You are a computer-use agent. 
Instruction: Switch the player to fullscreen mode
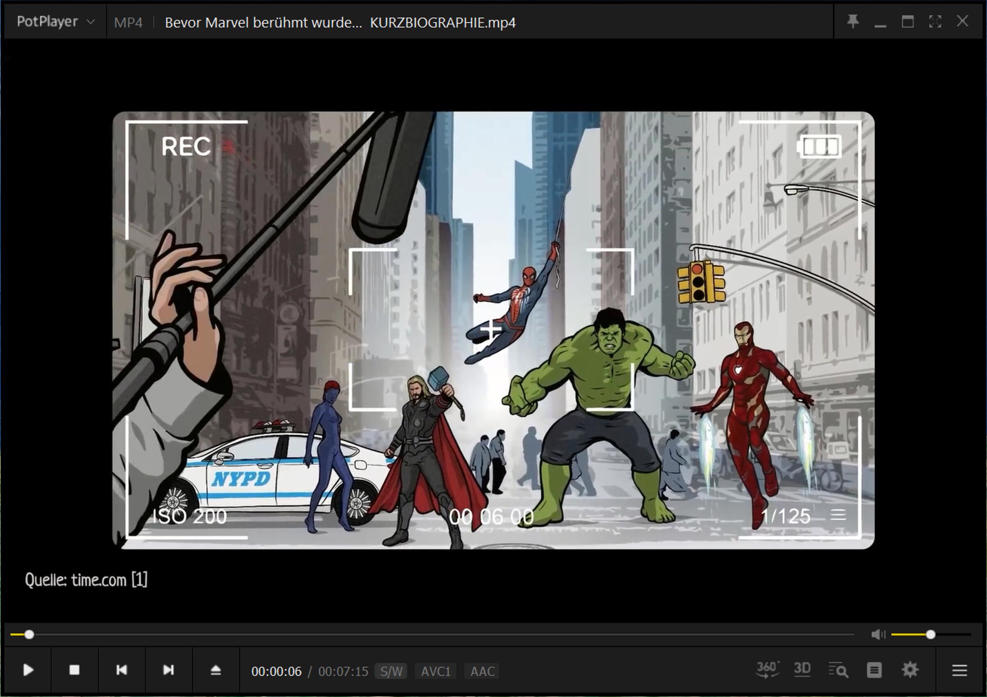[935, 21]
